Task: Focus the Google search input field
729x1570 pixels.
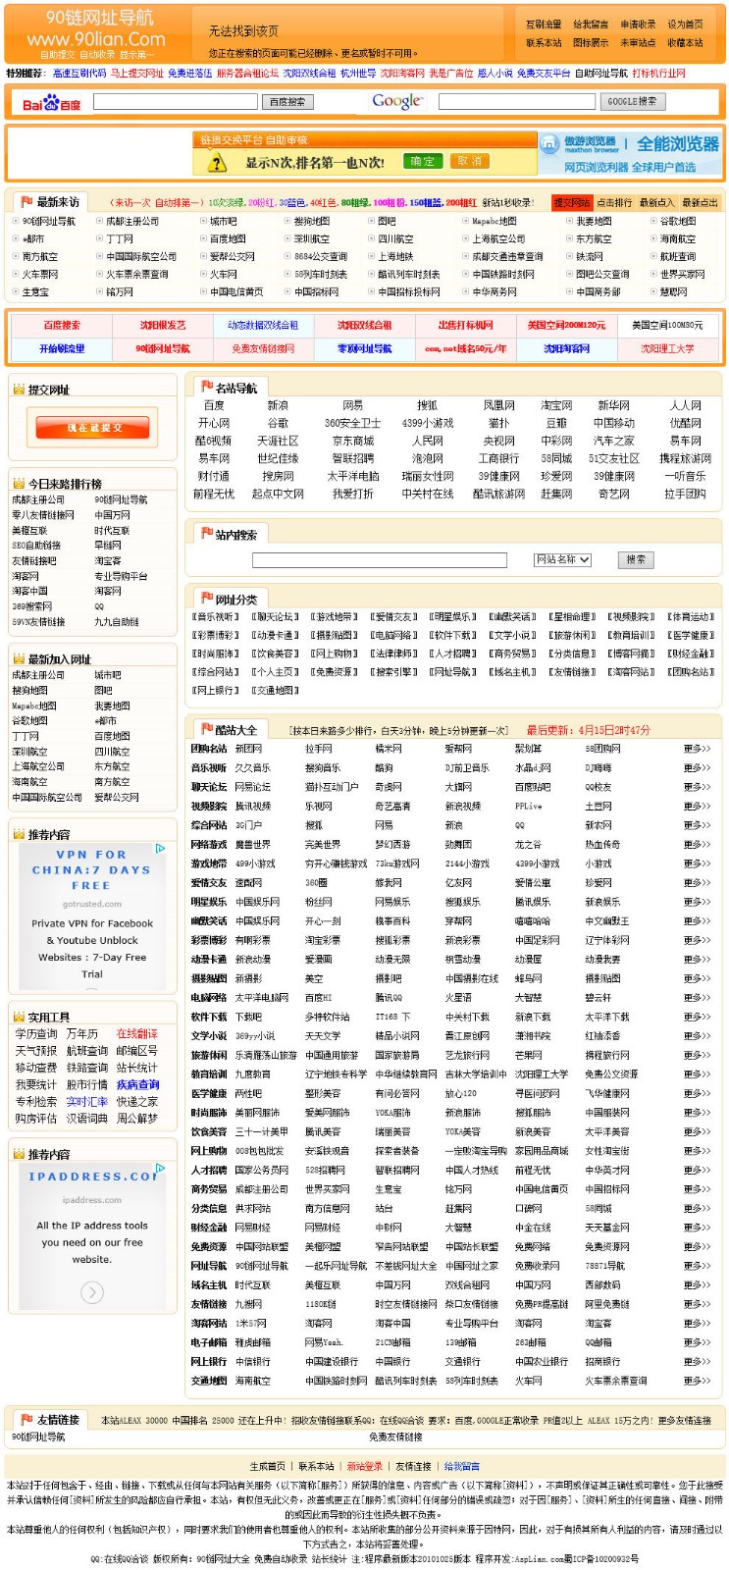Action: point(516,101)
